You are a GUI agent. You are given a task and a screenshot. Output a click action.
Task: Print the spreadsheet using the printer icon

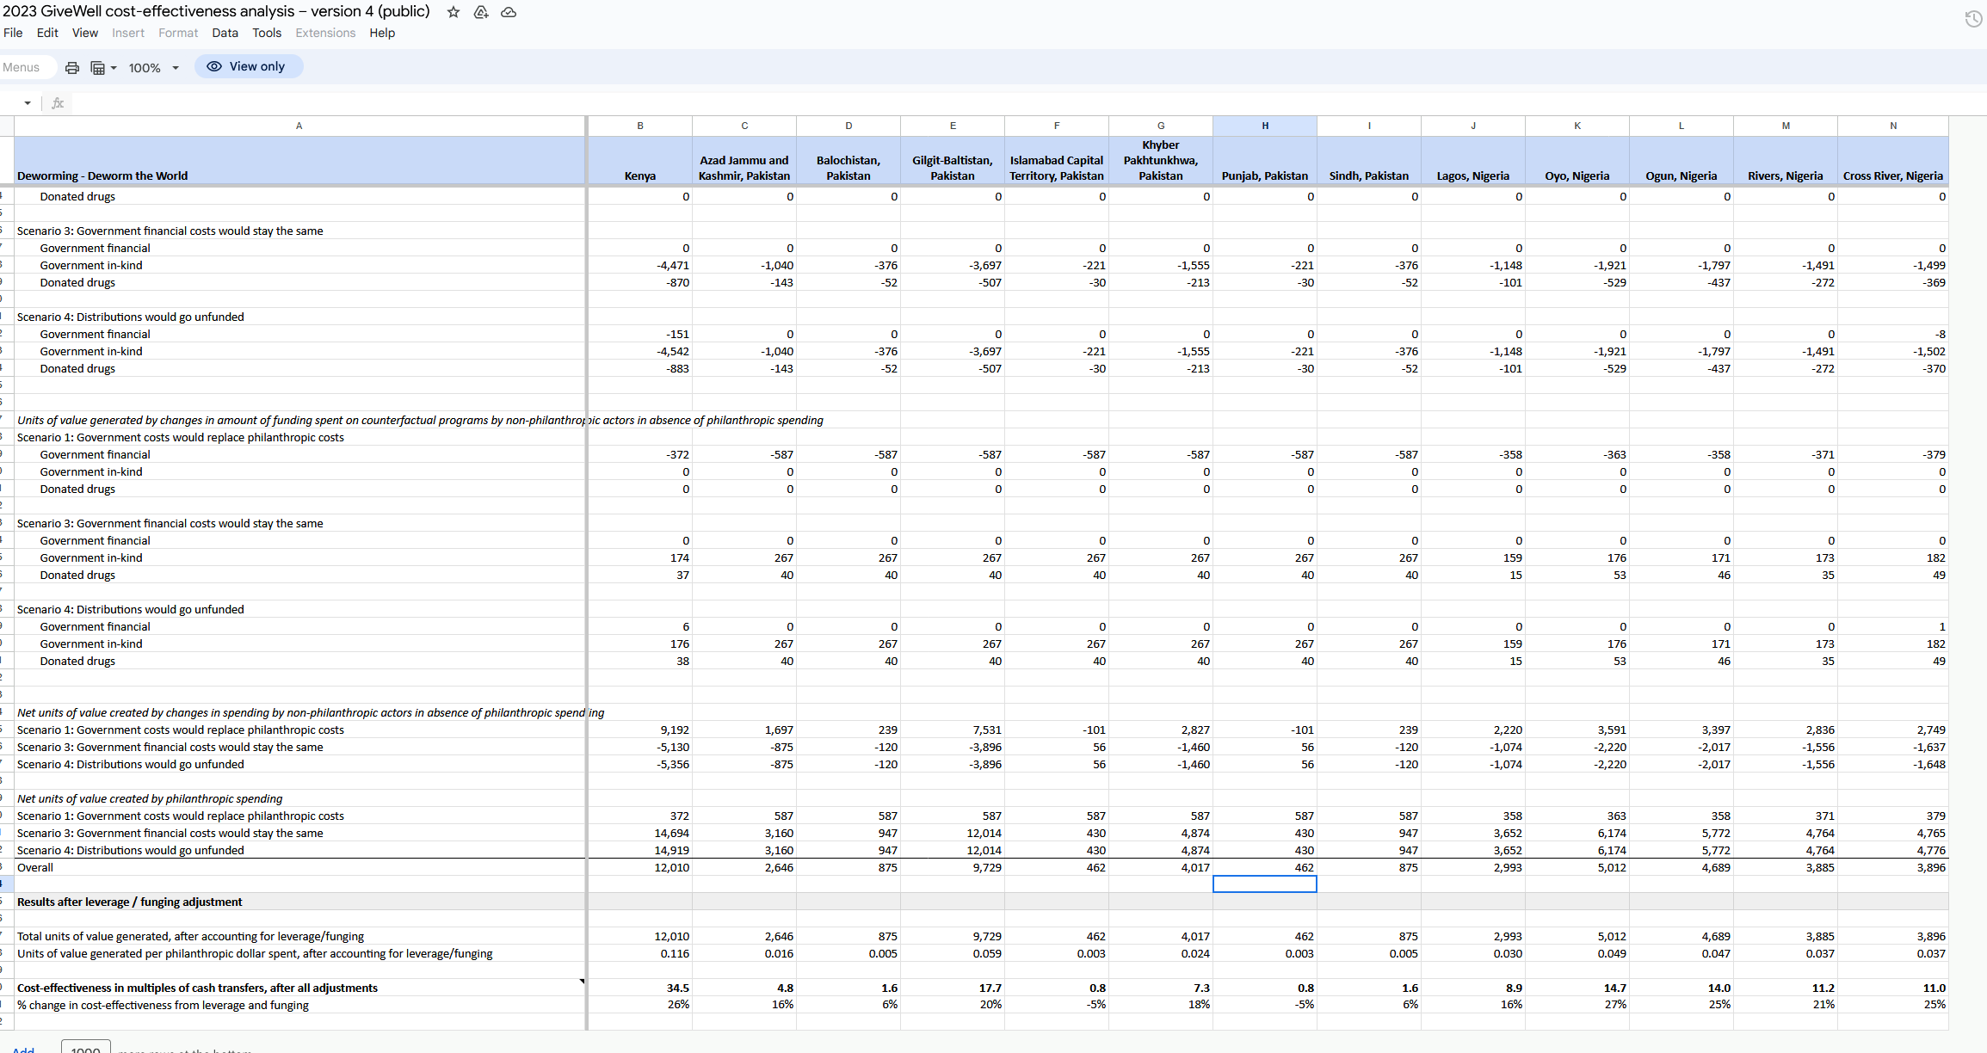pyautogui.click(x=72, y=67)
